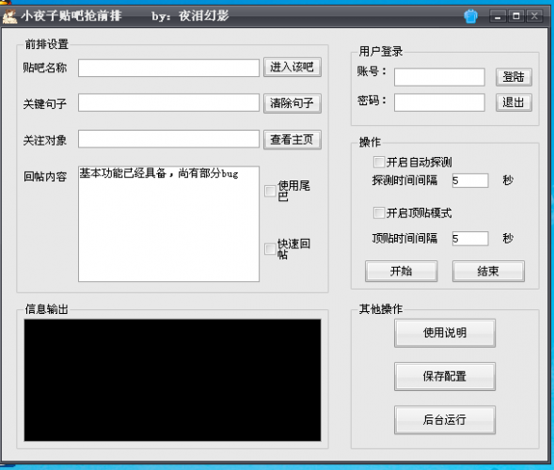Start the task with 开始 button
Screen dimensions: 554x470
point(401,272)
